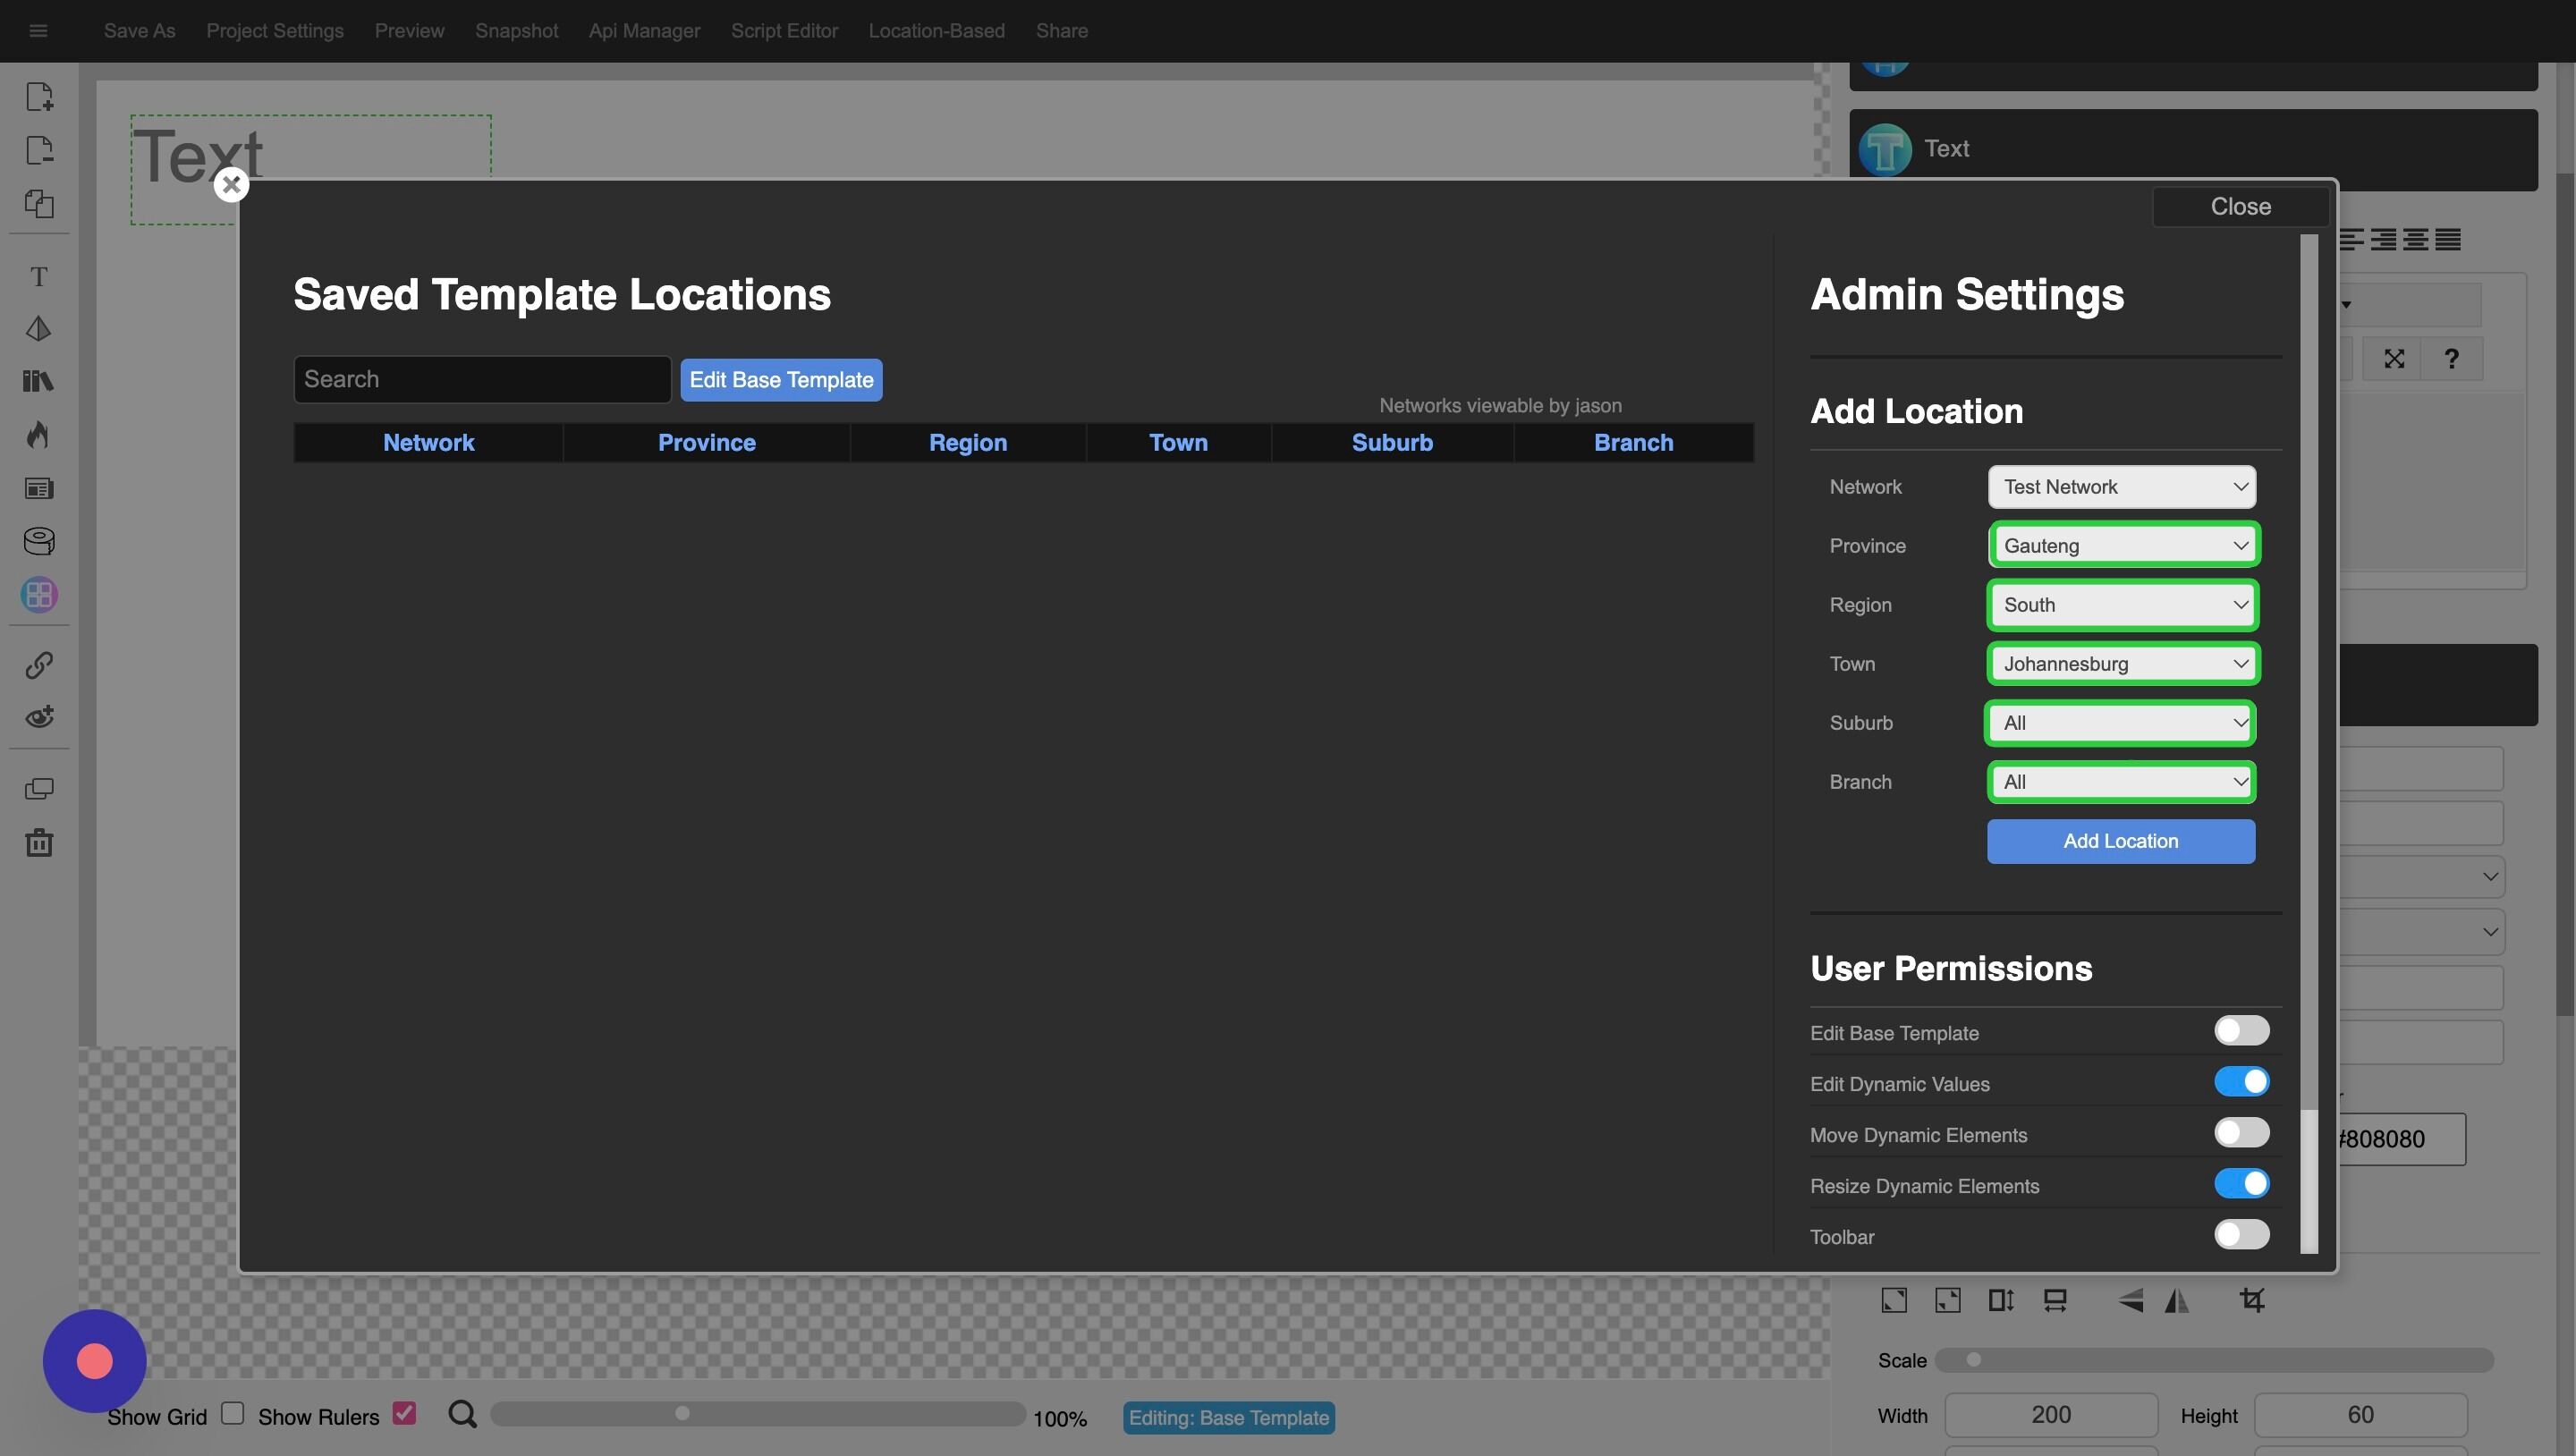Sort by the Branch column header
The width and height of the screenshot is (2576, 1456).
click(1633, 443)
